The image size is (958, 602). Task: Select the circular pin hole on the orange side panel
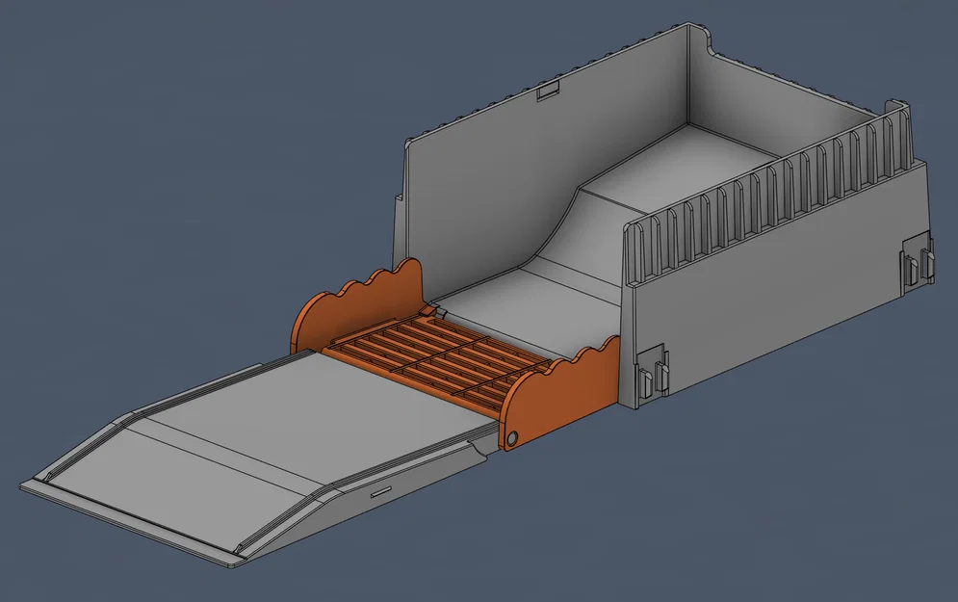(512, 438)
